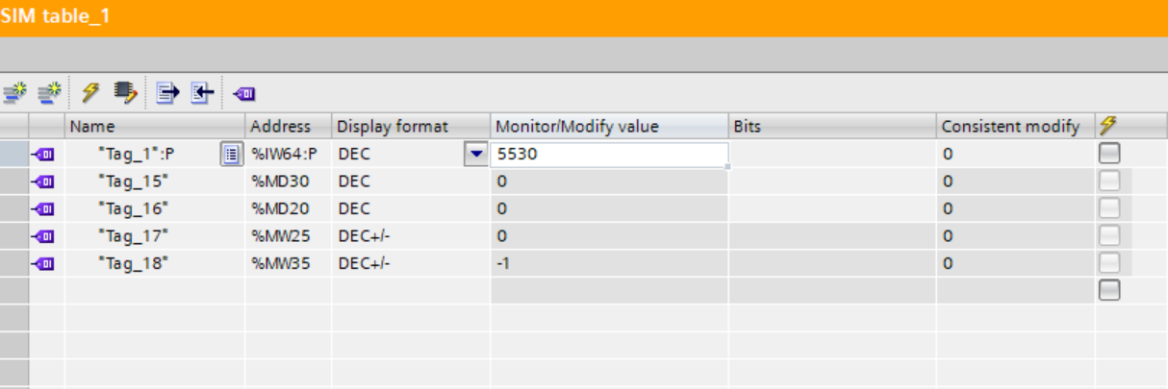Tick the checkbox in the empty new row
Screen dimensions: 1168x389
coord(1109,289)
